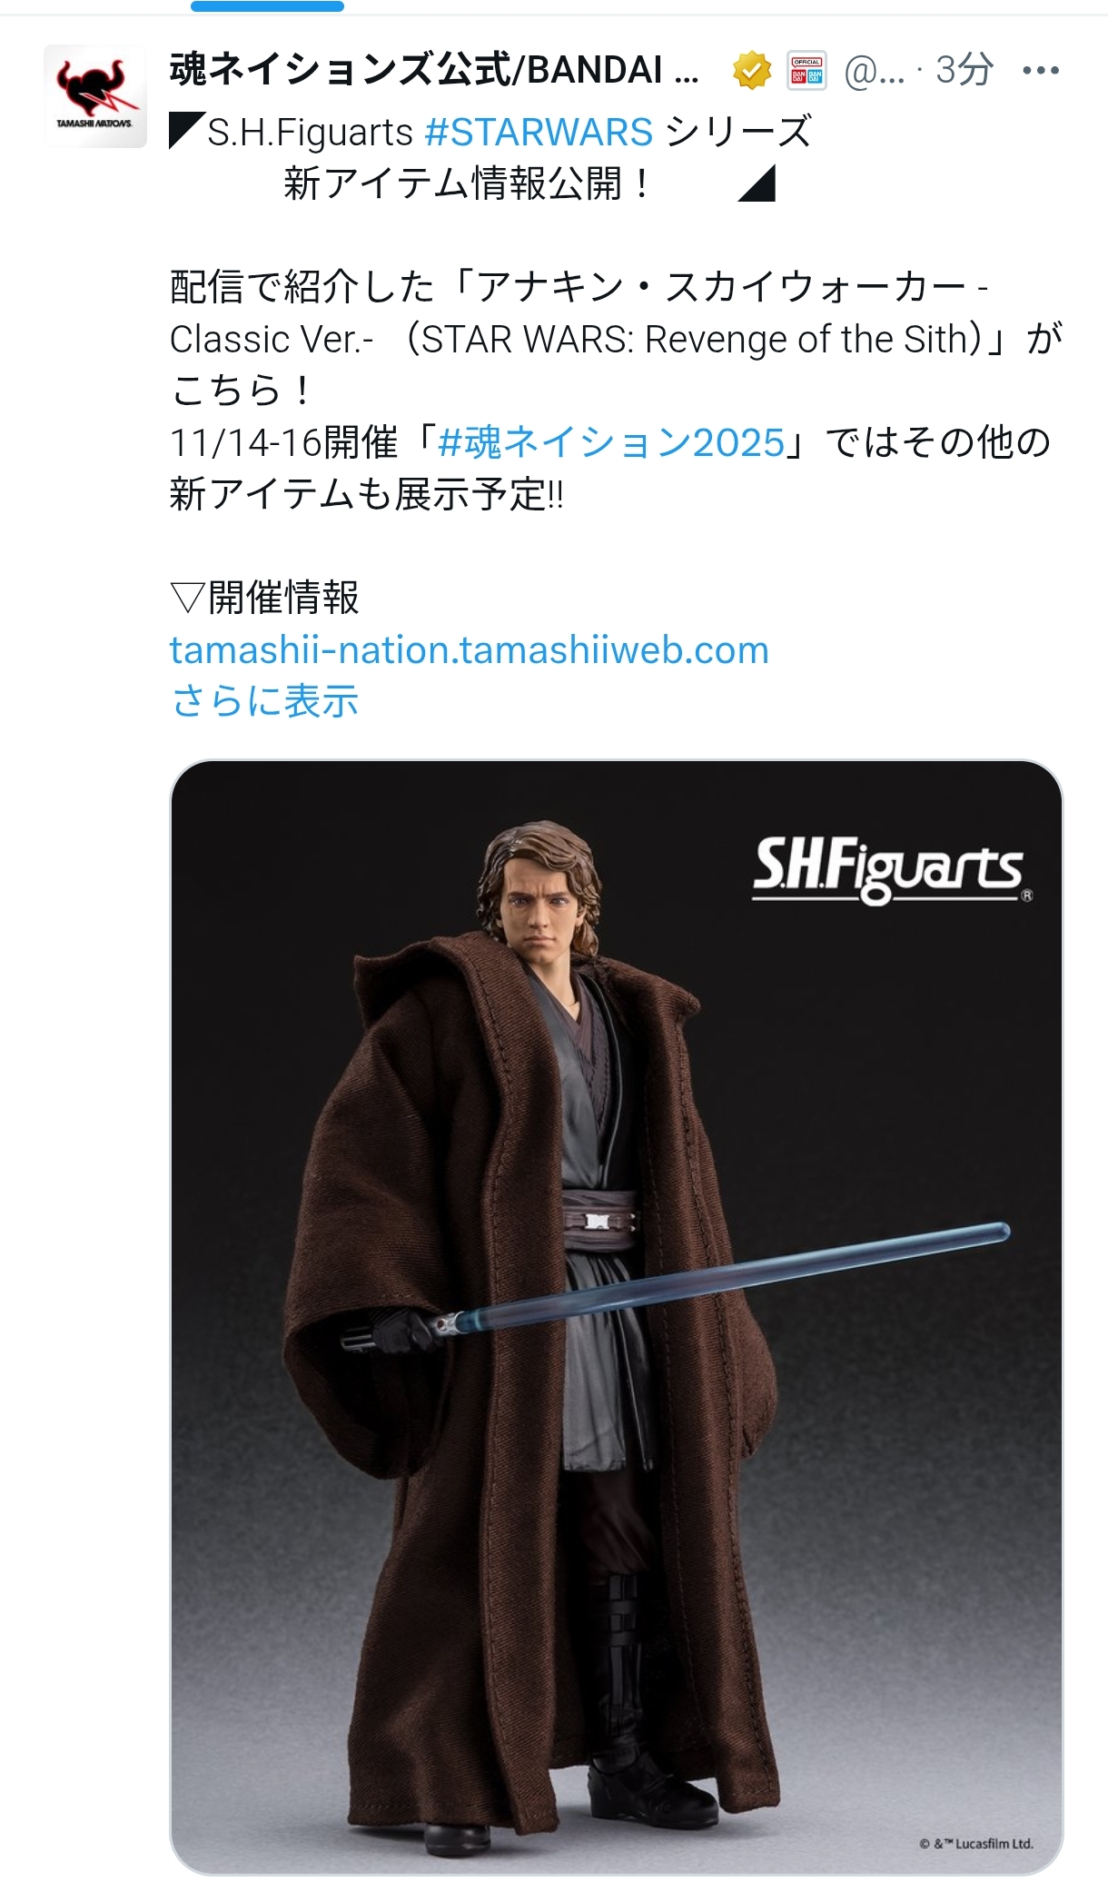Expand the tweet with さらに表示

click(265, 701)
